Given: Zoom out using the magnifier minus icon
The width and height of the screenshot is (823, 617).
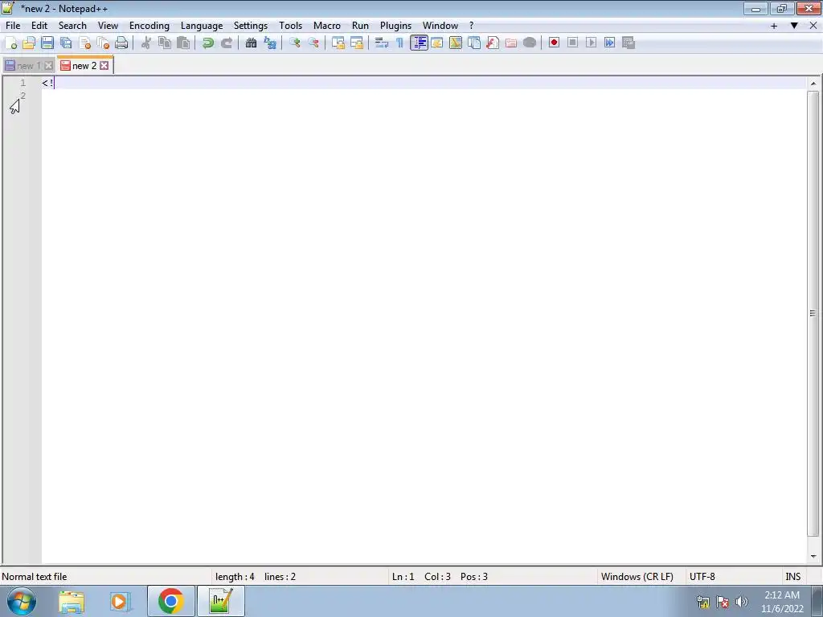Looking at the screenshot, I should (x=313, y=43).
